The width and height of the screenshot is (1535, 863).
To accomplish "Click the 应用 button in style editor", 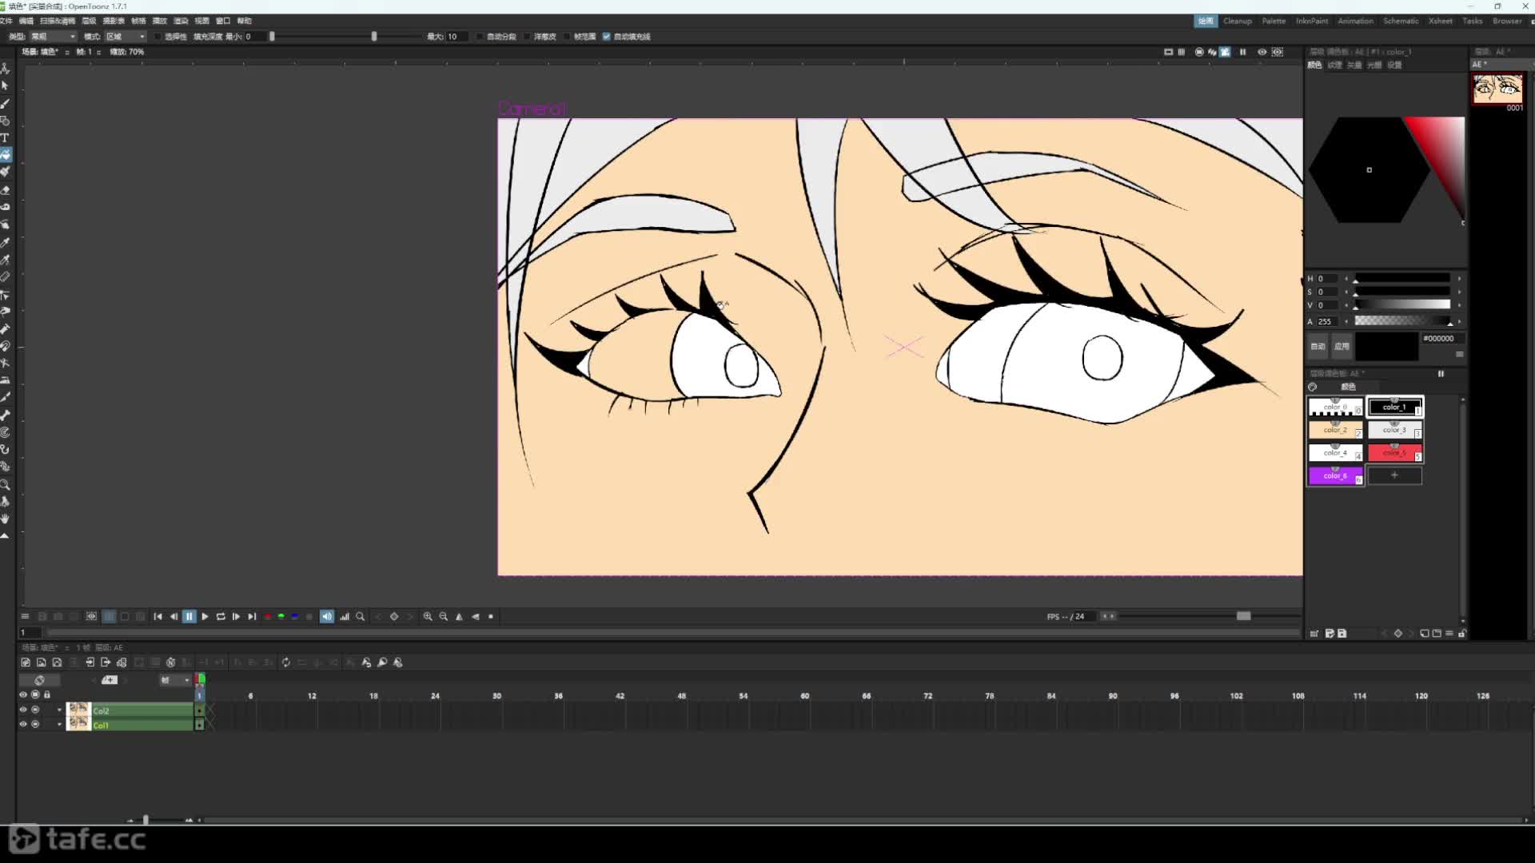I will pos(1342,346).
